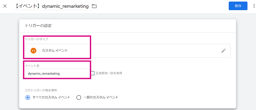
Task: Click the blue 保存 save button
Action: pyautogui.click(x=238, y=6)
